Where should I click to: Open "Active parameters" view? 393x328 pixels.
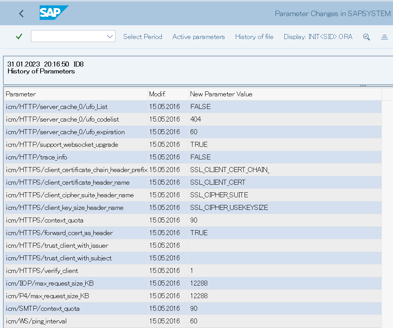click(198, 37)
